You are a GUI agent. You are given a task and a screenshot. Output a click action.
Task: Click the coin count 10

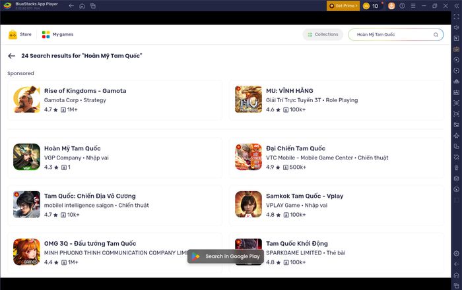pos(375,6)
